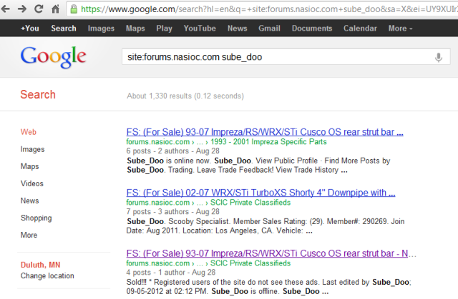Open first Cusco OS rear strut bar result

point(265,132)
